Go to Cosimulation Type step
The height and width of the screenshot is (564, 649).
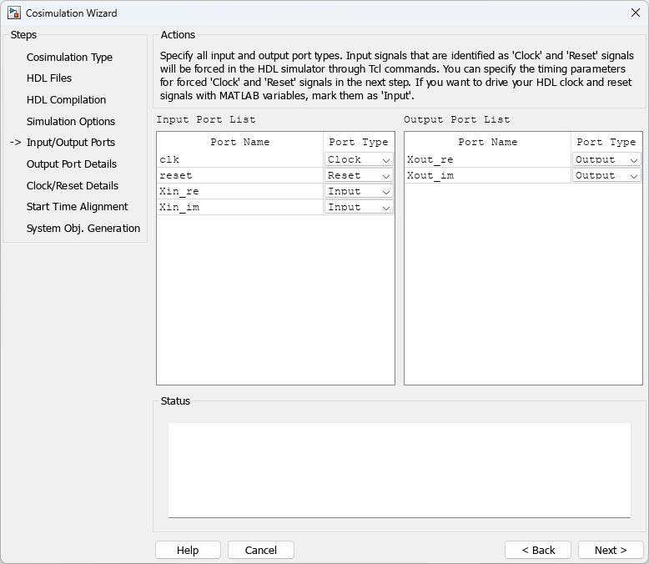[69, 58]
